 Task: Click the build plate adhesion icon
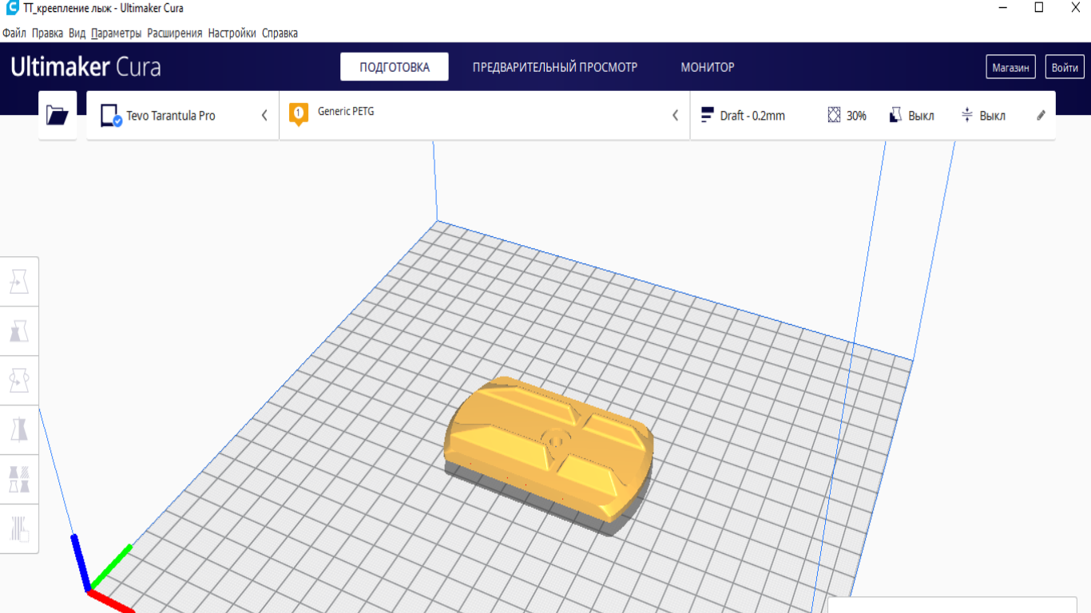coord(967,116)
